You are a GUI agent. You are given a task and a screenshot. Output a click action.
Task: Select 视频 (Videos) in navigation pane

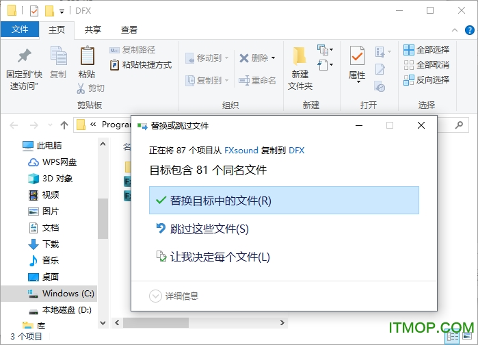coord(43,195)
